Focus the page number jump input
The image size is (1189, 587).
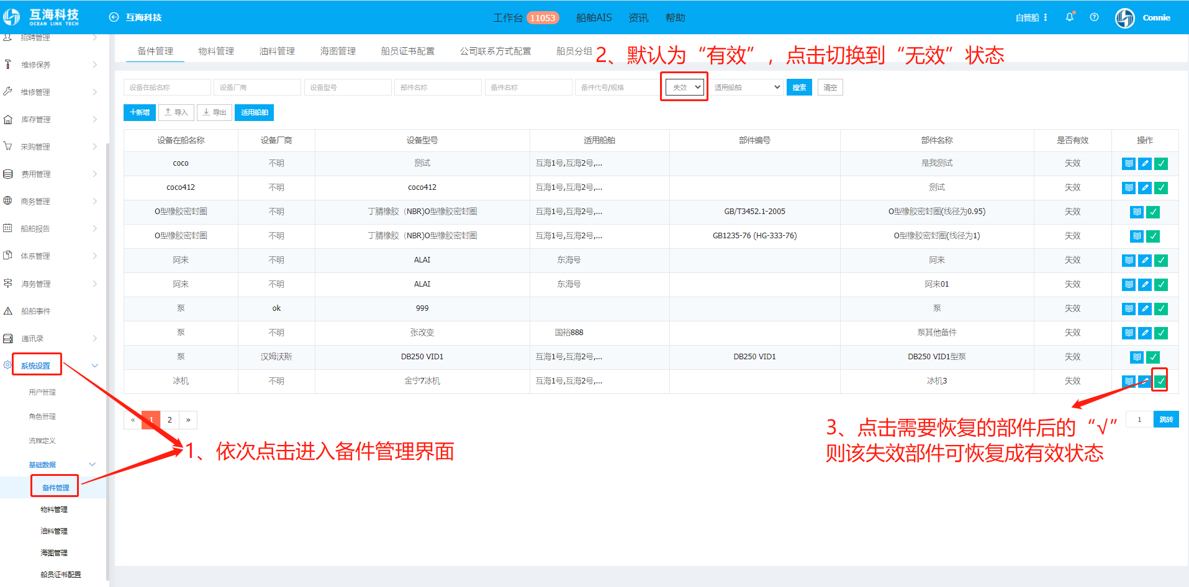(1139, 419)
